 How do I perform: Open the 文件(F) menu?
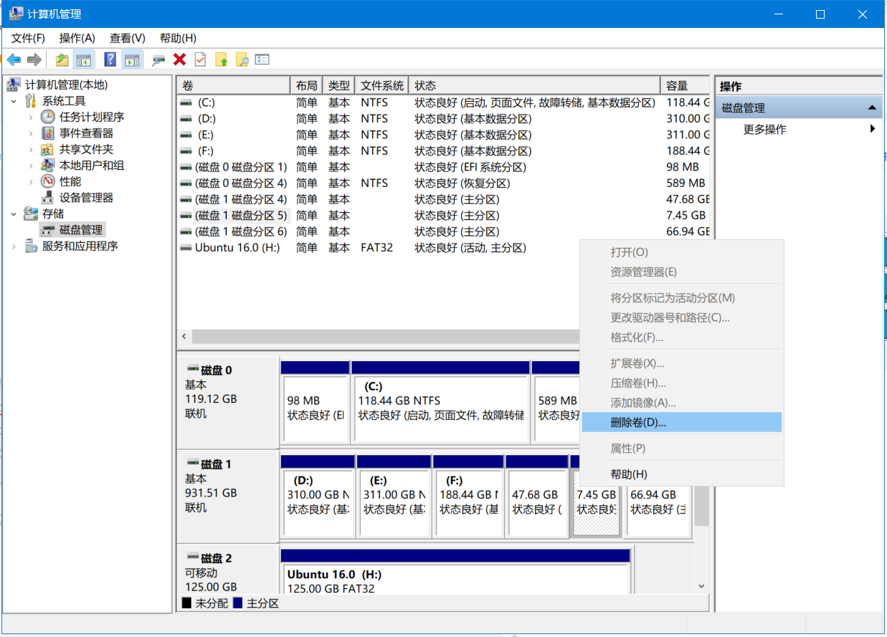click(28, 38)
